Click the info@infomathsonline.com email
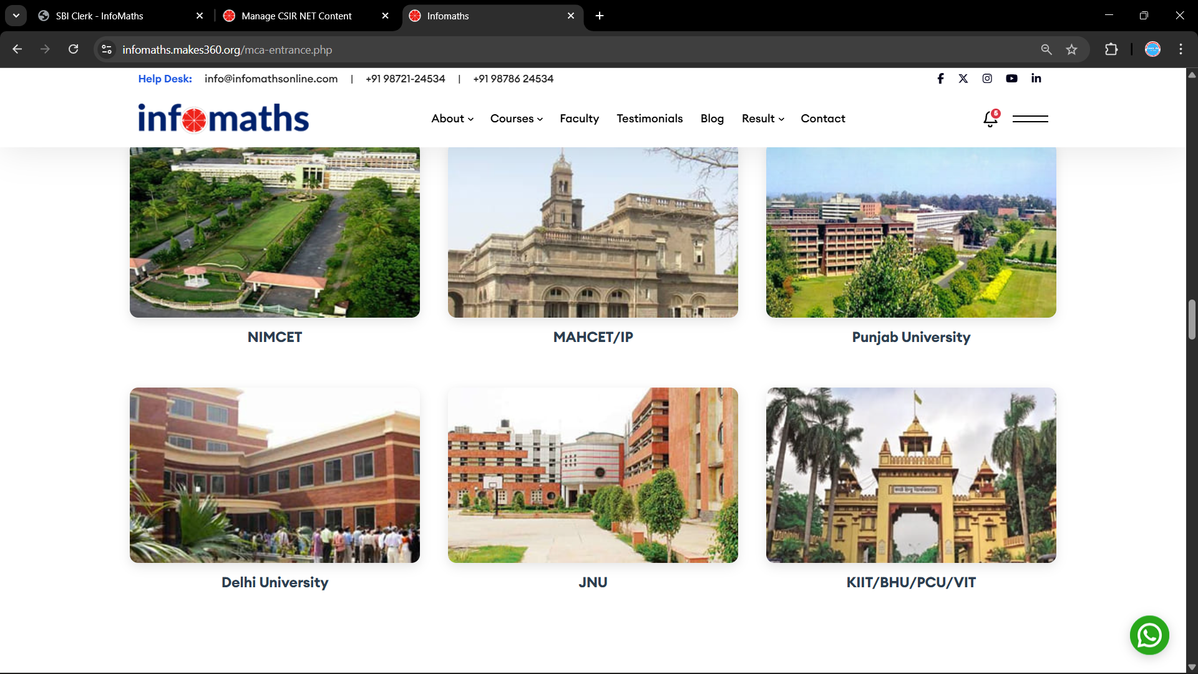This screenshot has width=1198, height=674. click(271, 79)
